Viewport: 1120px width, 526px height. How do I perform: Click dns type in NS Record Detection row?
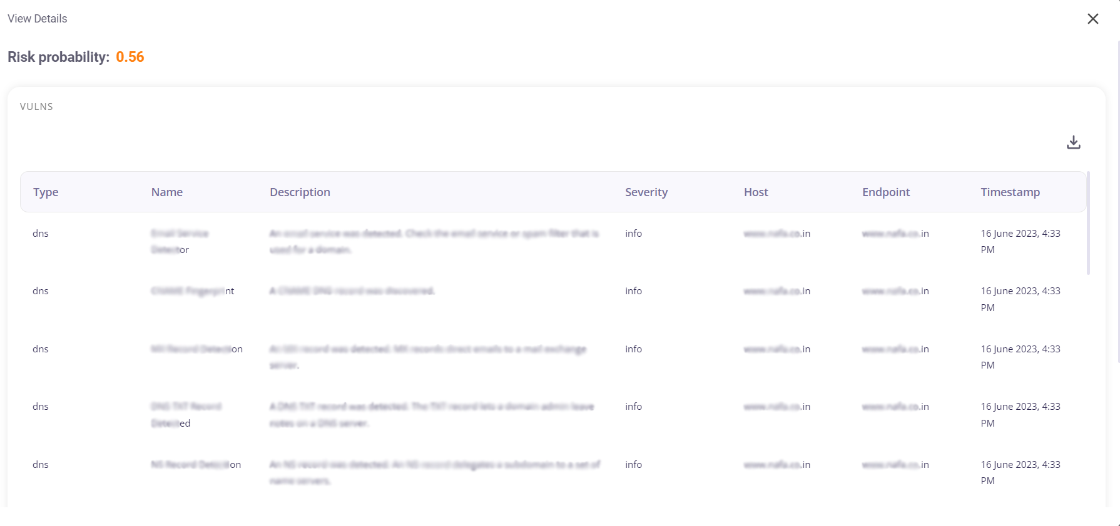point(41,465)
